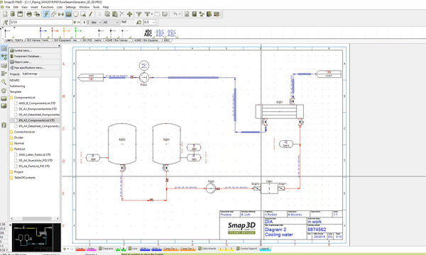Click the number stepper arrows beside 1
Image resolution: width=426 pixels, height=255 pixels.
coord(88,22)
